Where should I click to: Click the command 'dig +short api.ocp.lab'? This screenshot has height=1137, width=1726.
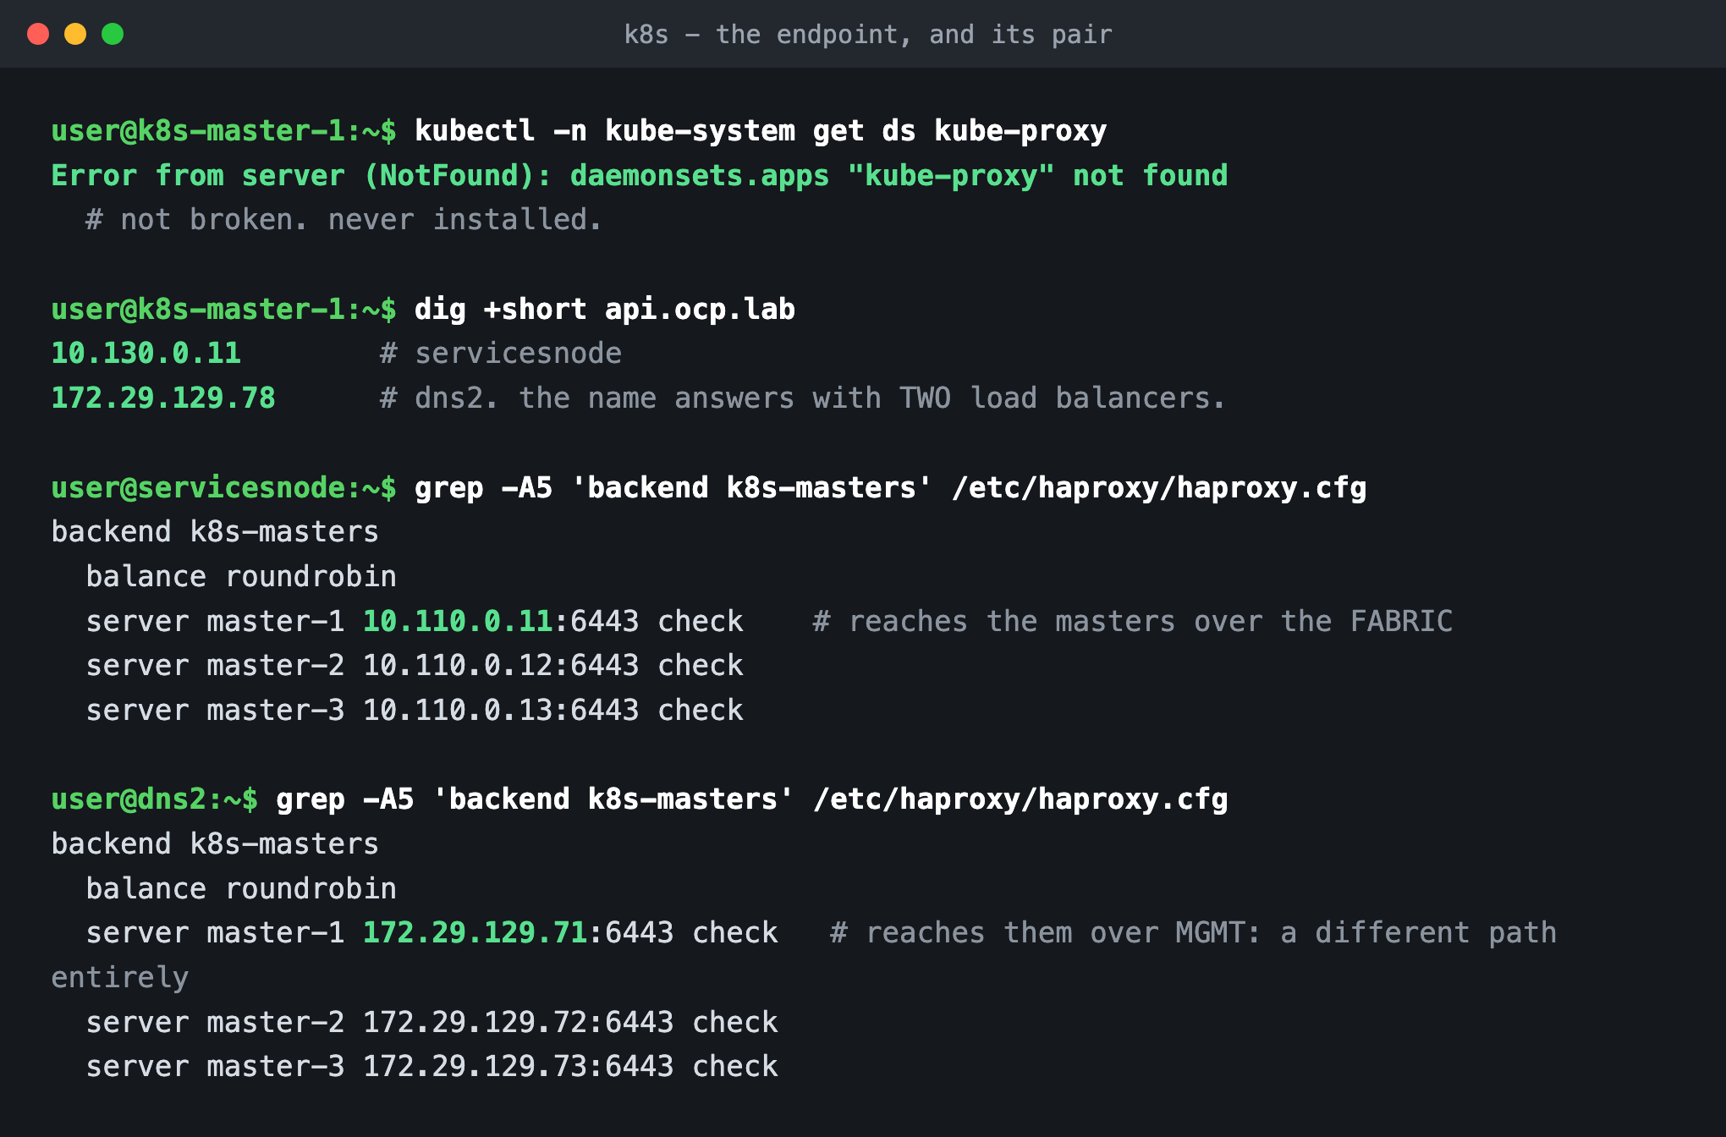[x=605, y=310]
